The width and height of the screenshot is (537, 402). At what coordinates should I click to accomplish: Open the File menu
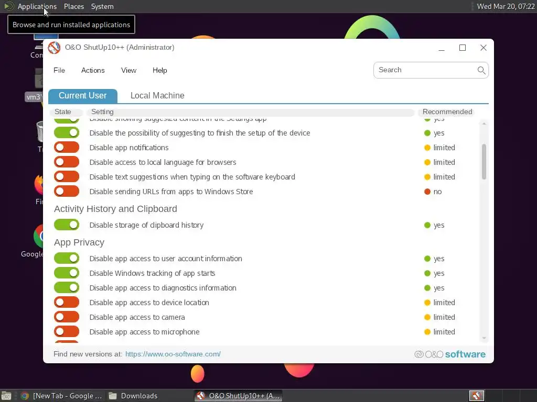click(x=59, y=71)
